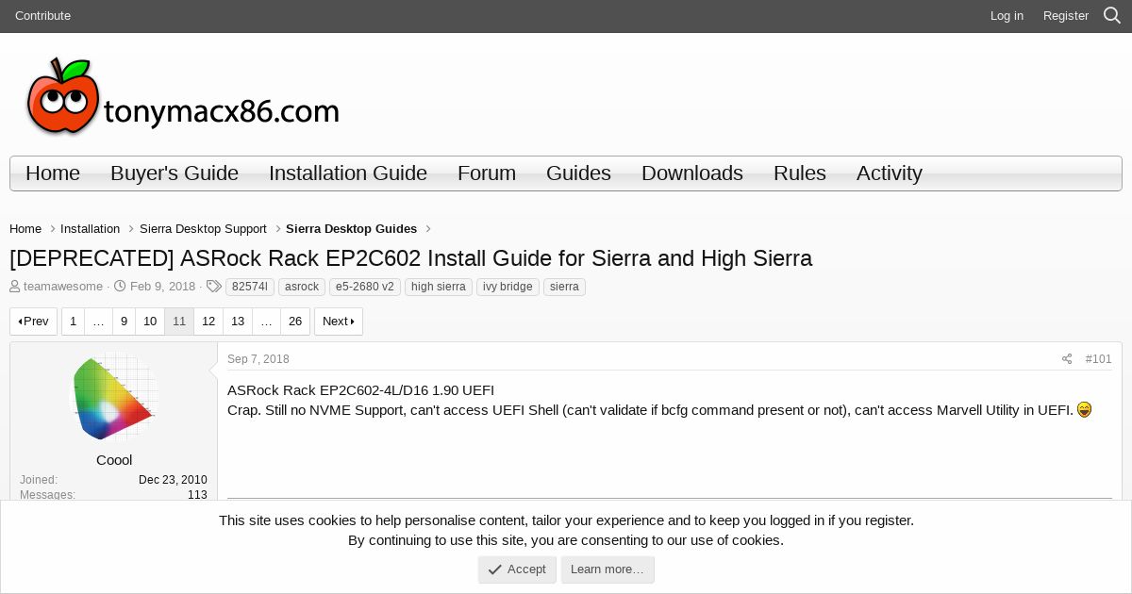Go to the previous page with Prev

pos(34,322)
